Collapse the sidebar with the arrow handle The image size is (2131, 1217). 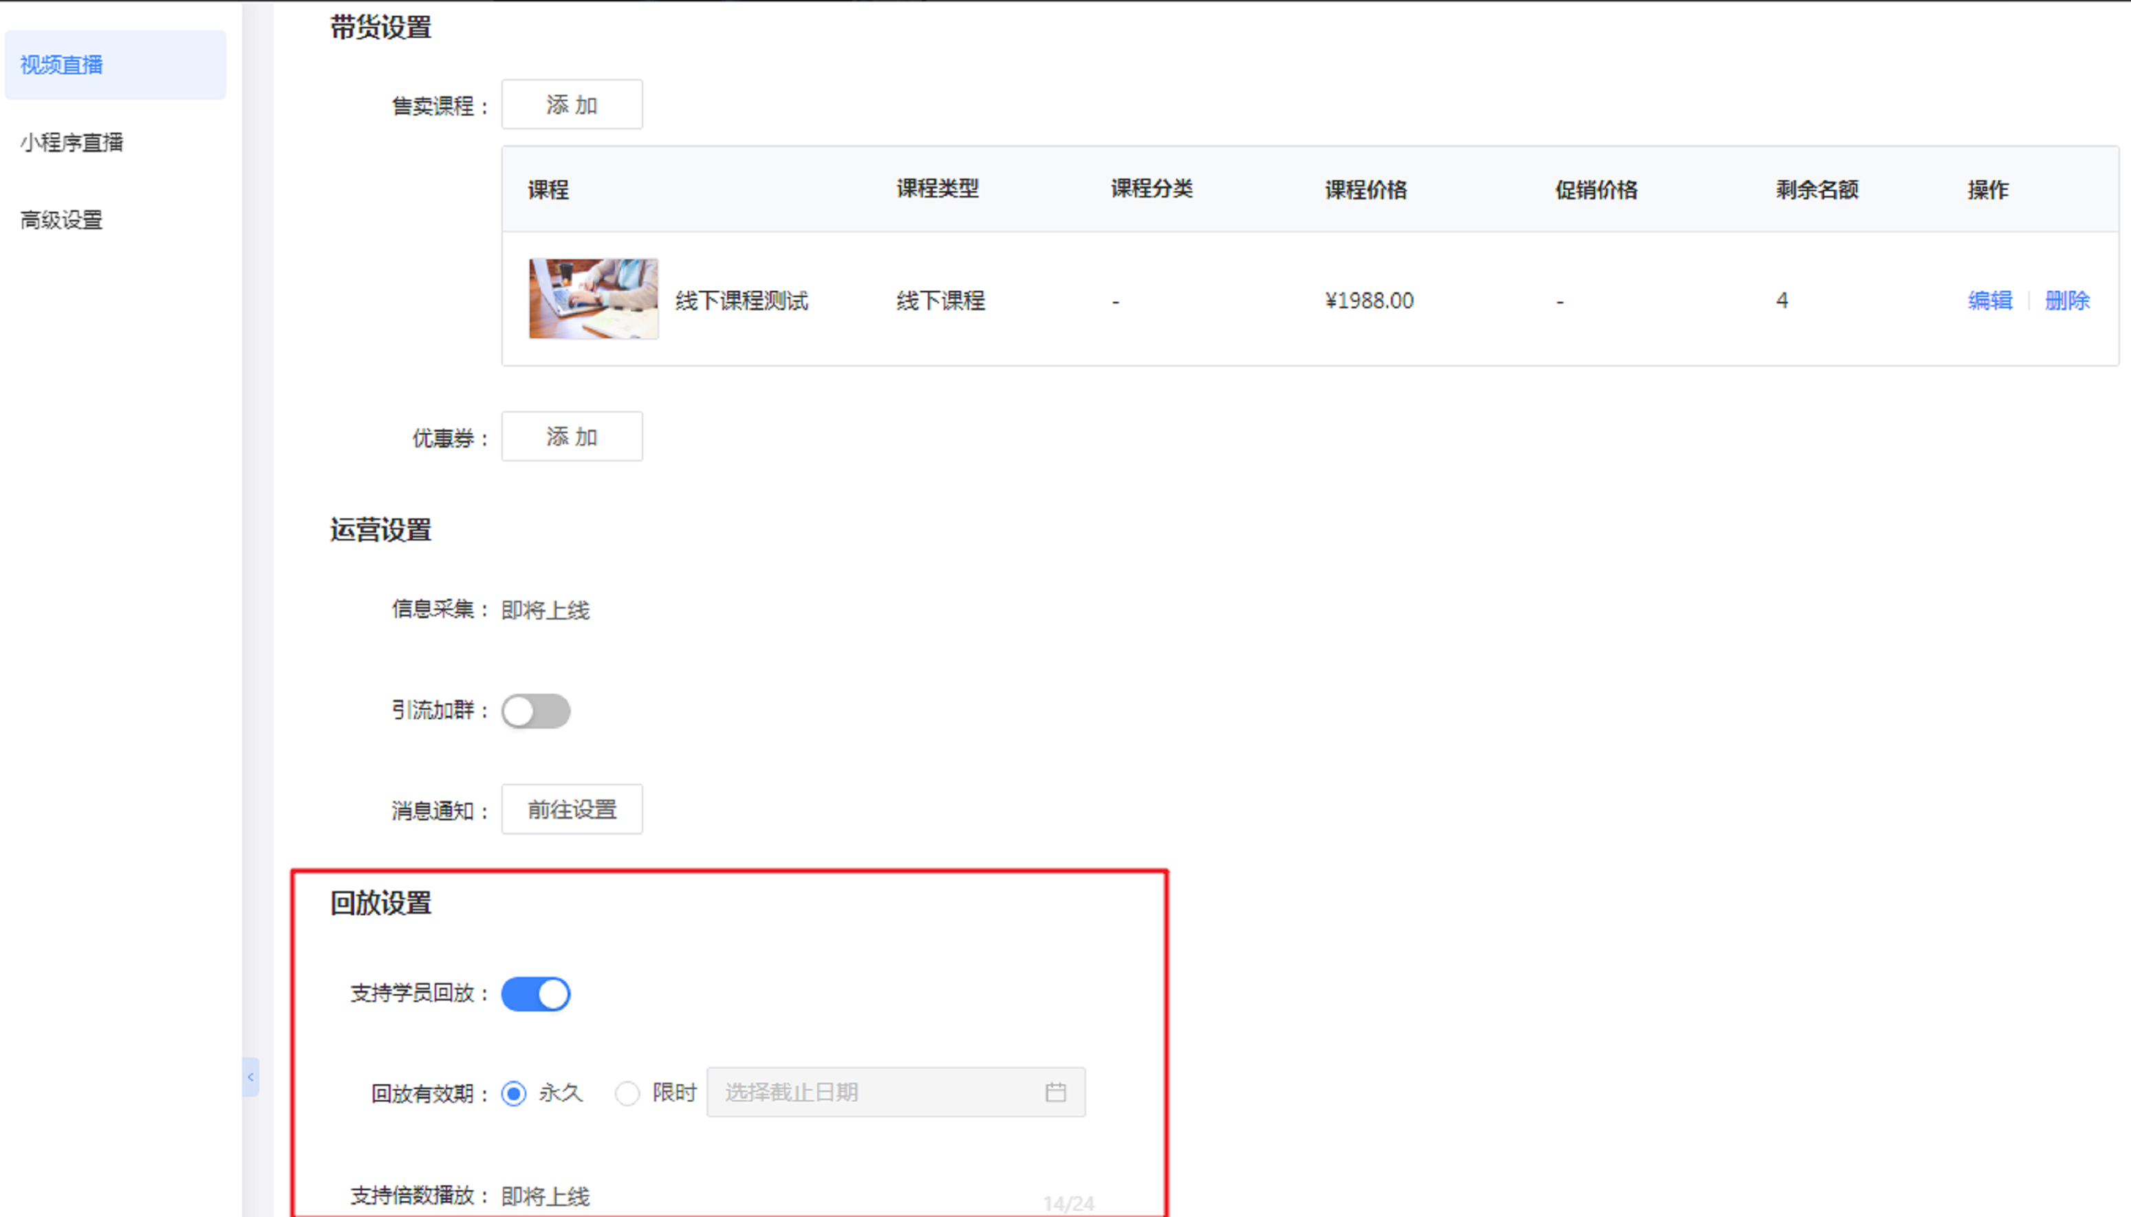pos(250,1077)
